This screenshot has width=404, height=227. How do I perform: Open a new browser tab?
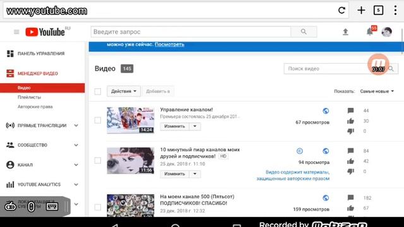tap(361, 10)
